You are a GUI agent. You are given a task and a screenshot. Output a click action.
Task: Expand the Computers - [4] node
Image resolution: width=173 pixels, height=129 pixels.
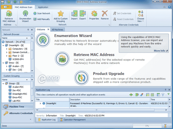point(7,49)
